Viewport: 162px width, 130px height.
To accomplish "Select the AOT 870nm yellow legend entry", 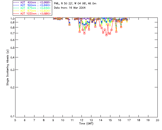I will coord(32,11).
